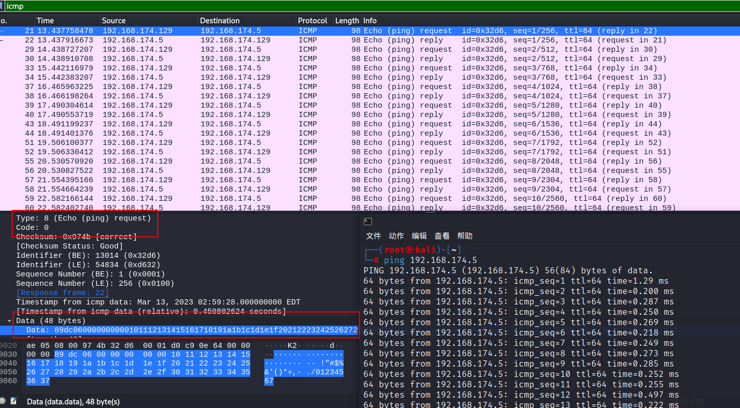Click terminal line with icmp_seq=1 time=1.29 ms
Viewport: 740px width, 408px height.
pos(516,281)
